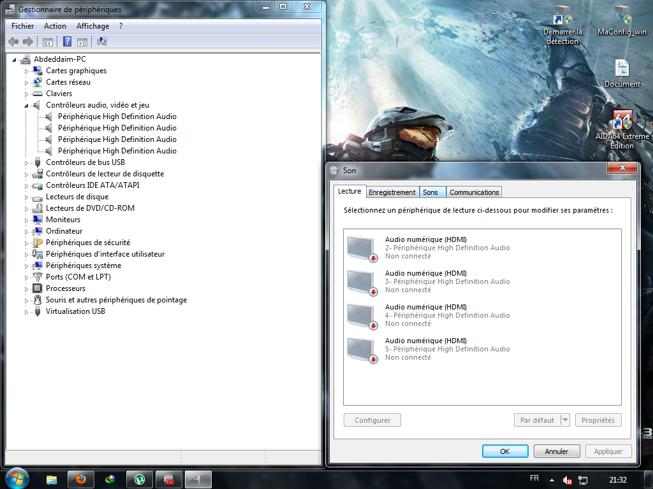653x489 pixels.
Task: Click the Souris et autres périphériques mouse icon
Action: (x=38, y=300)
